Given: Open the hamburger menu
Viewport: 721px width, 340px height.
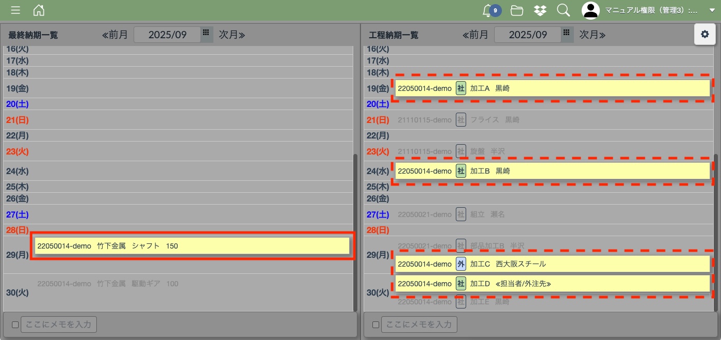Looking at the screenshot, I should click(16, 10).
